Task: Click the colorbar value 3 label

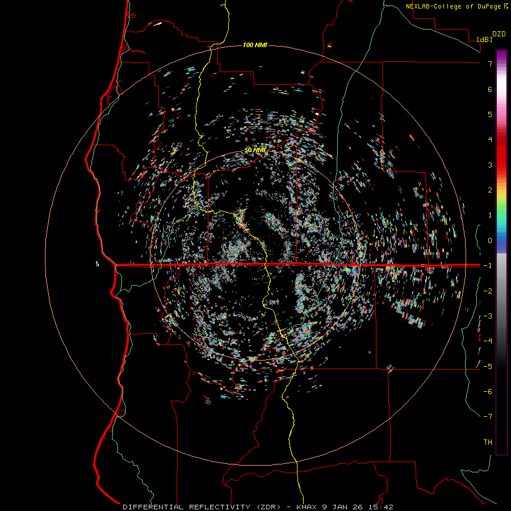Action: point(490,165)
